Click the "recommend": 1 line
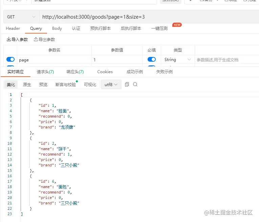Viewport: 259px width, 222px height. (55, 154)
